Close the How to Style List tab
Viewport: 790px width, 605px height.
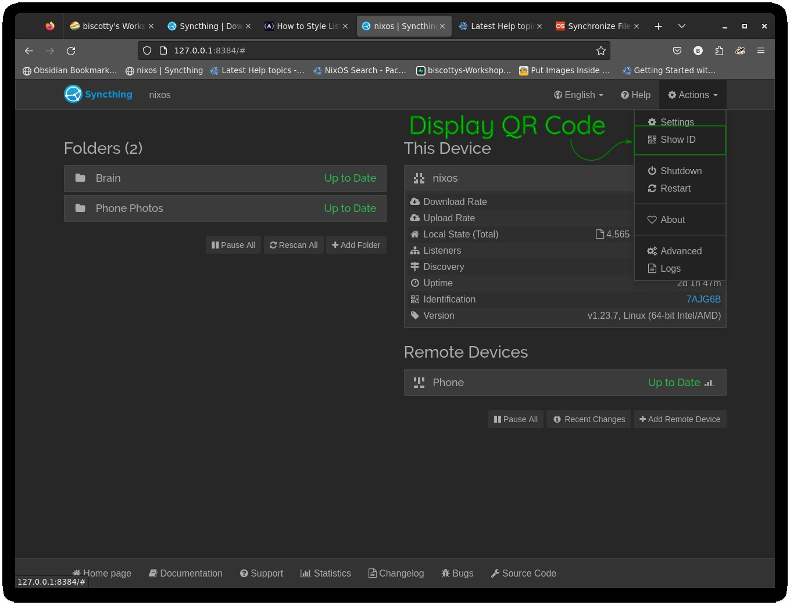click(345, 26)
